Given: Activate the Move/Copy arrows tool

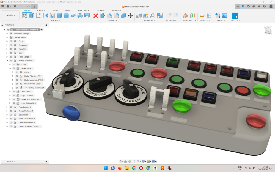Looking at the screenshot, I should tap(130, 16).
